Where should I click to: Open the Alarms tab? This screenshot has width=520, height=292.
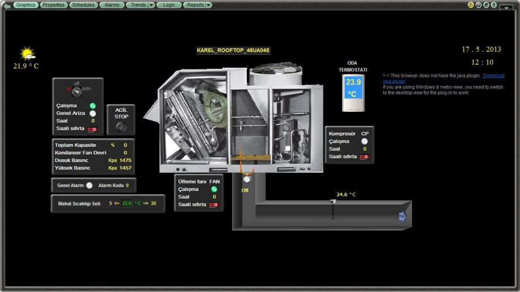point(112,5)
